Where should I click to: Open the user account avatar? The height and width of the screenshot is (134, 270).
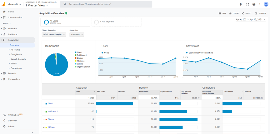266,4
